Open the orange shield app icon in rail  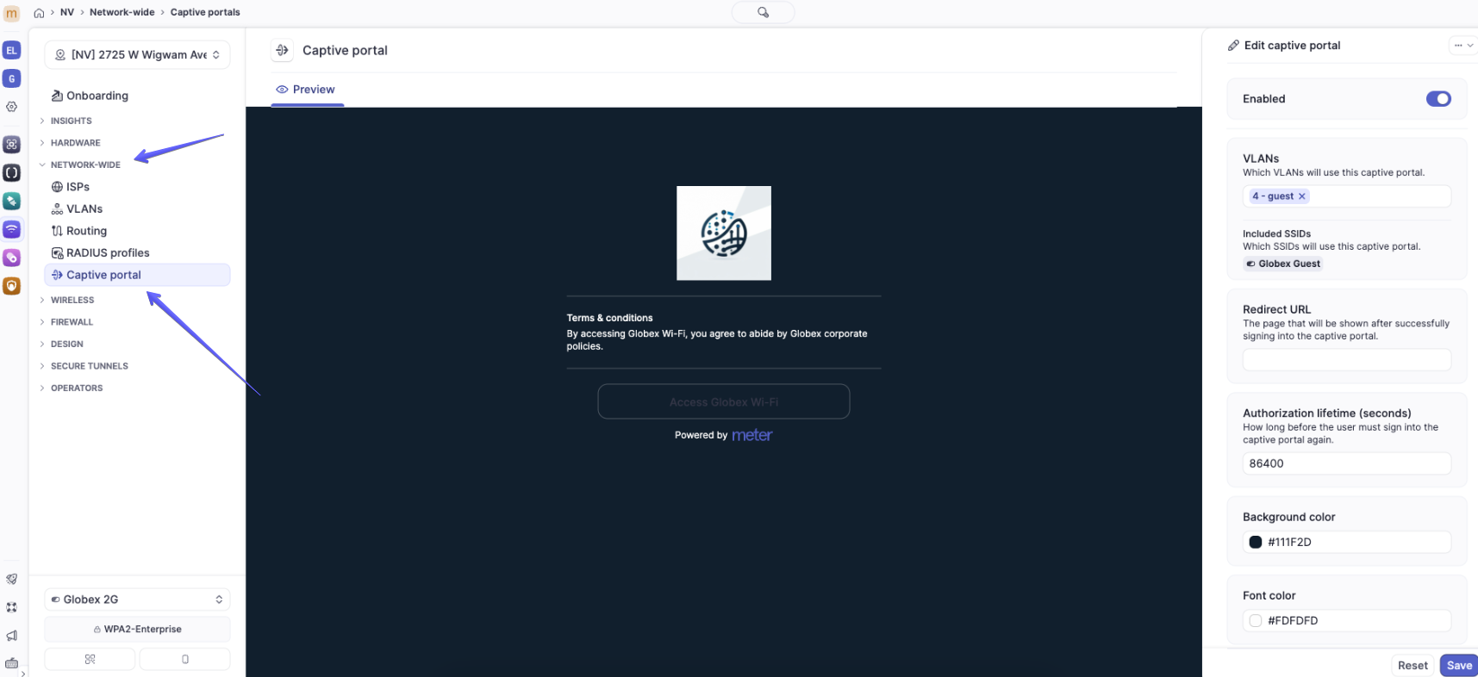[x=11, y=286]
